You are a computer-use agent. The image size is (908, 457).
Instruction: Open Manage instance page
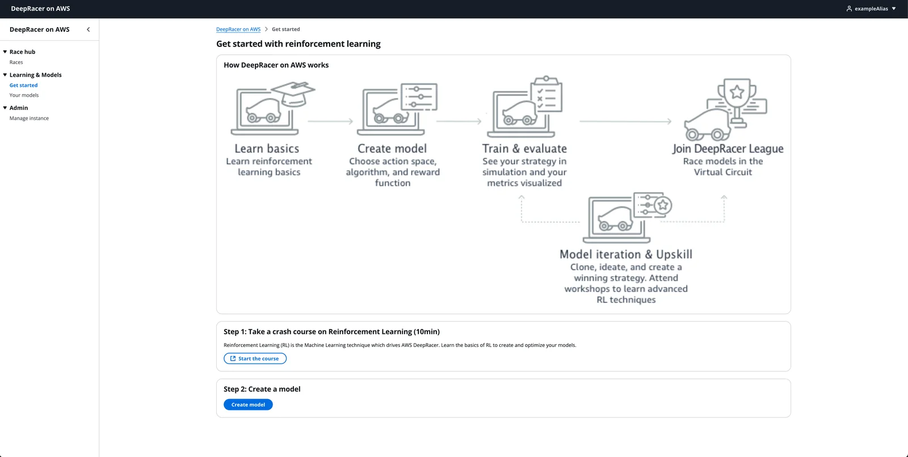(30, 119)
